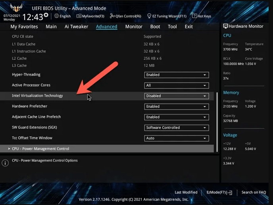The image size is (273, 205).
Task: Click Last Modified button
Action: (x=186, y=192)
